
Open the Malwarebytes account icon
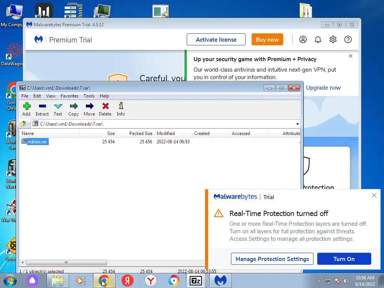(303, 39)
